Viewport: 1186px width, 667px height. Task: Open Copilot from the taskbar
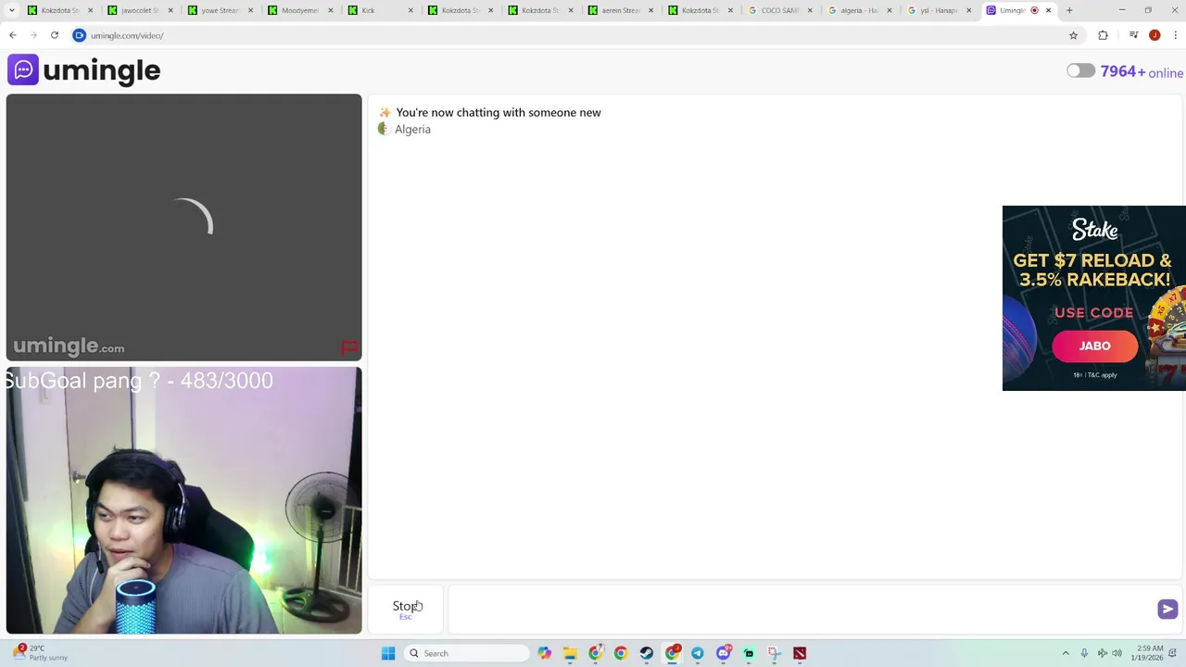pos(545,653)
